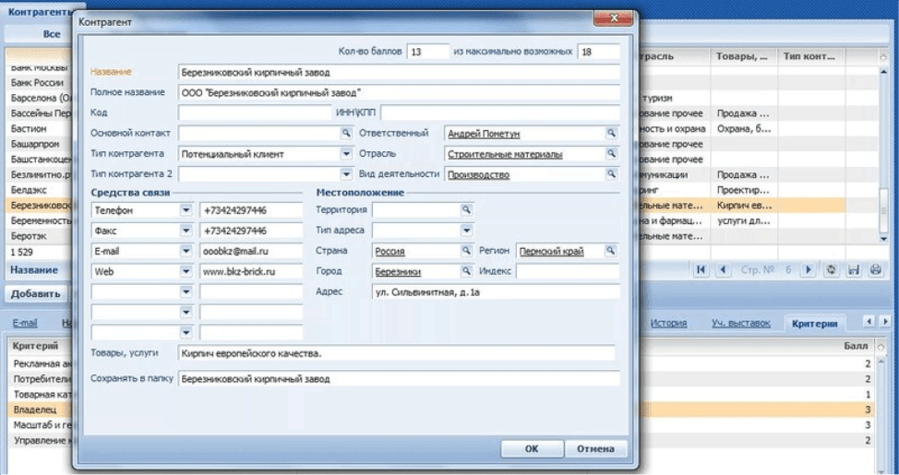The height and width of the screenshot is (475, 899).
Task: Switch to История tab
Action: point(668,323)
